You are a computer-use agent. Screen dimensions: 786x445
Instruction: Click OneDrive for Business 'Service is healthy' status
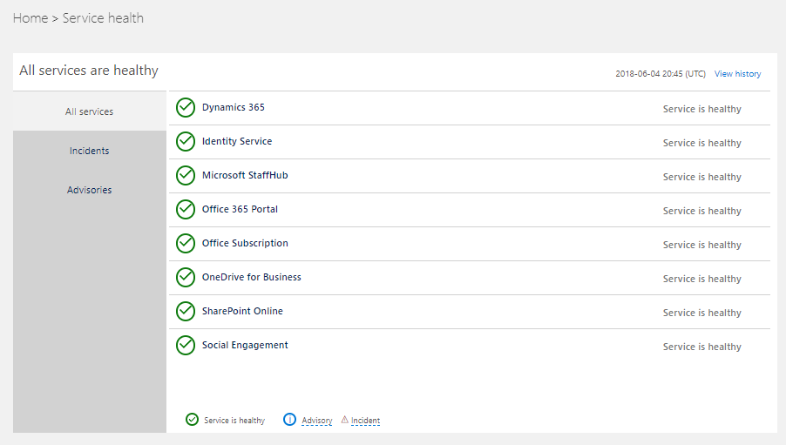[701, 280]
